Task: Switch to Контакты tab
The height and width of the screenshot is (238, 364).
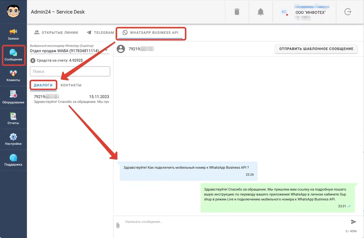Action: point(71,85)
